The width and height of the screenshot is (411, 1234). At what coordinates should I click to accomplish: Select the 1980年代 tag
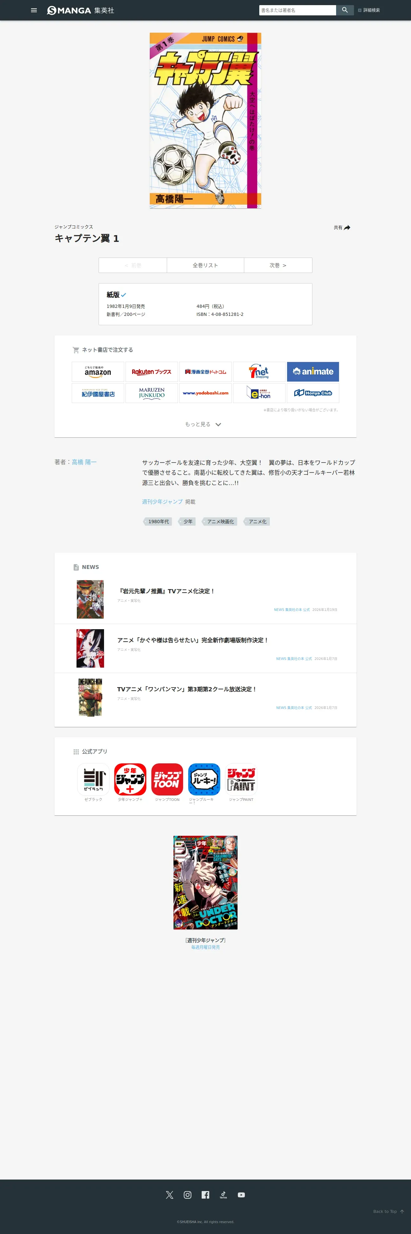click(x=158, y=521)
